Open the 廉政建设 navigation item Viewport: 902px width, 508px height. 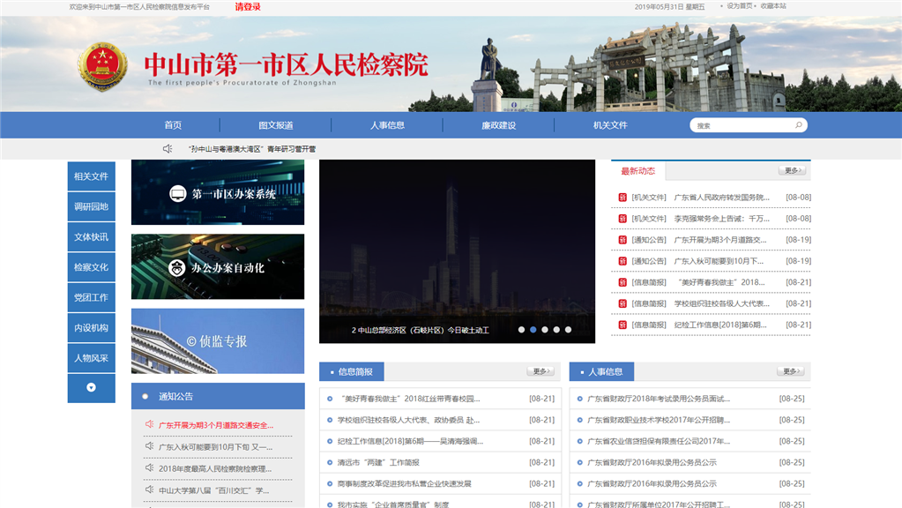tap(499, 125)
